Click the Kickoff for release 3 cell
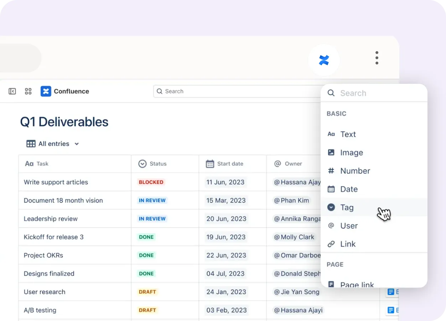 point(75,237)
